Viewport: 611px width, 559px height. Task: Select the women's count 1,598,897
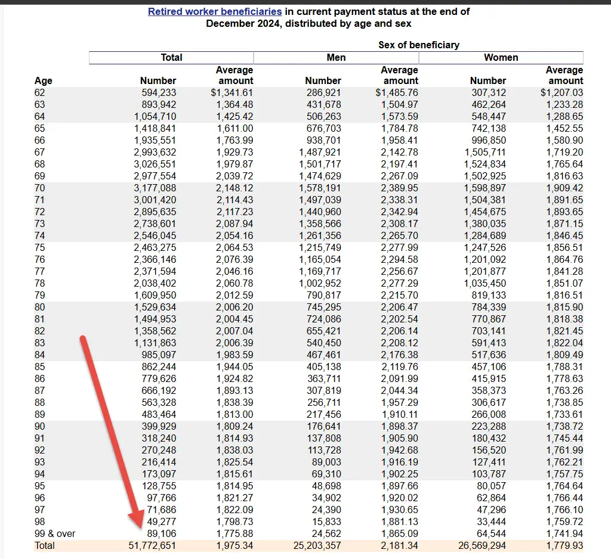pyautogui.click(x=485, y=188)
